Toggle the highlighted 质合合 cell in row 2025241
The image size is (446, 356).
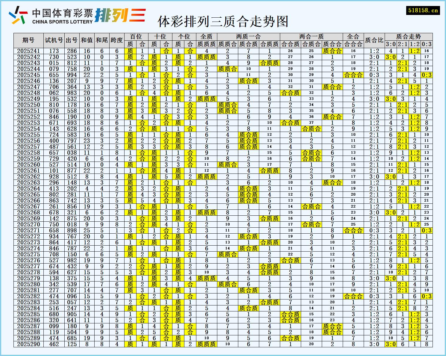332,51
